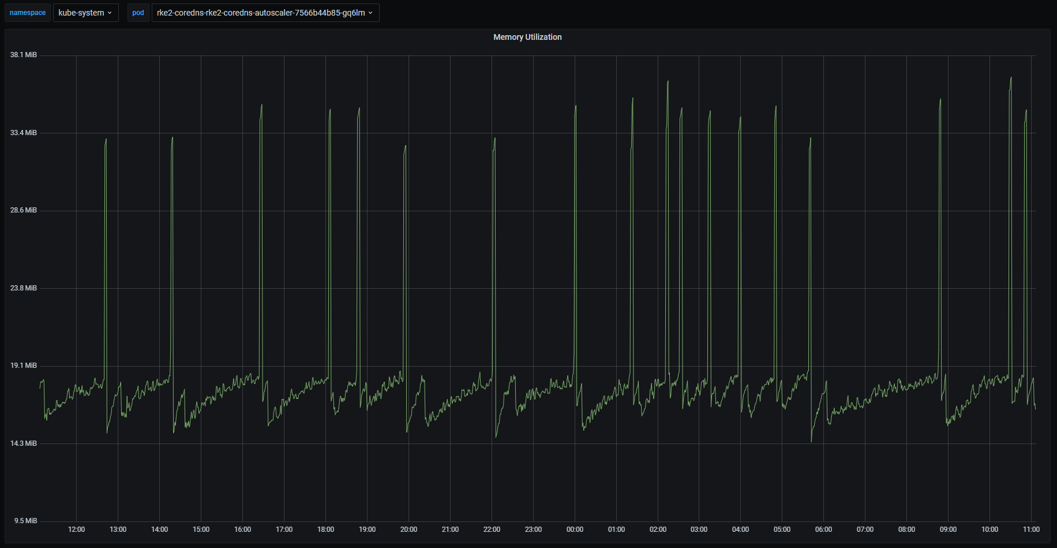Expand the chevron on the pod selector
Viewport: 1057px width, 548px height.
tap(370, 12)
